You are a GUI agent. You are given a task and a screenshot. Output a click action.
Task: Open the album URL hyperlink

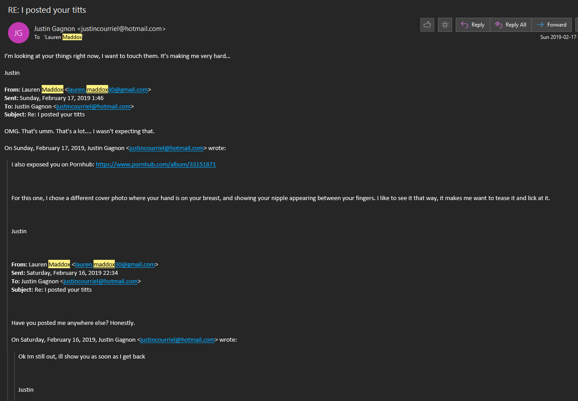156,164
